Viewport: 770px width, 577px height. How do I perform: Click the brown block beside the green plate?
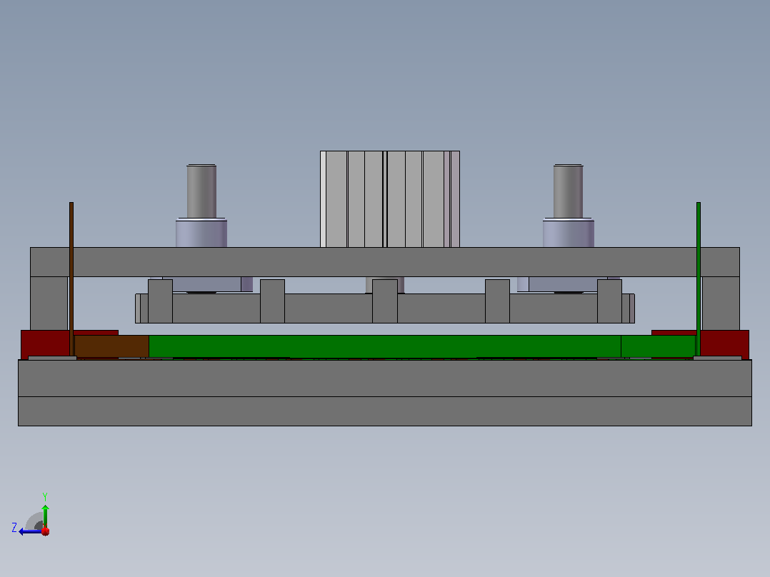pos(111,346)
